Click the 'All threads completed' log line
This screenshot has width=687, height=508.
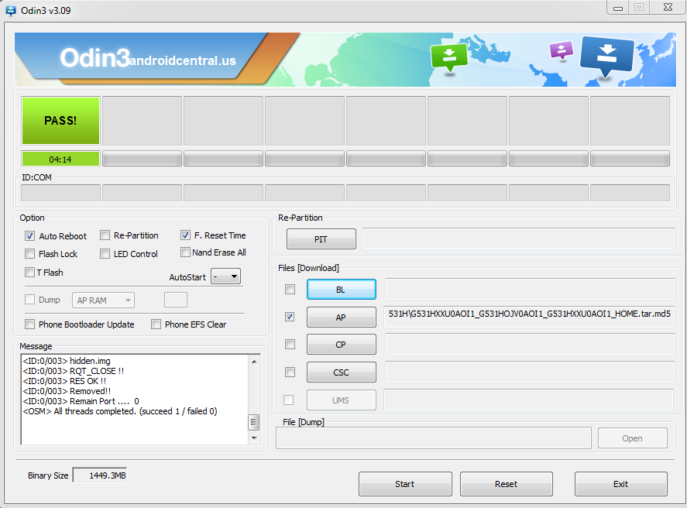120,411
